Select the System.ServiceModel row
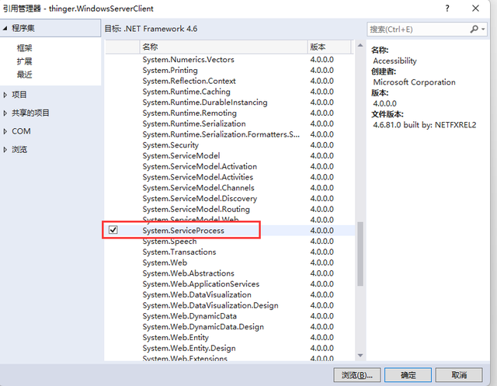The width and height of the screenshot is (497, 386). 230,156
